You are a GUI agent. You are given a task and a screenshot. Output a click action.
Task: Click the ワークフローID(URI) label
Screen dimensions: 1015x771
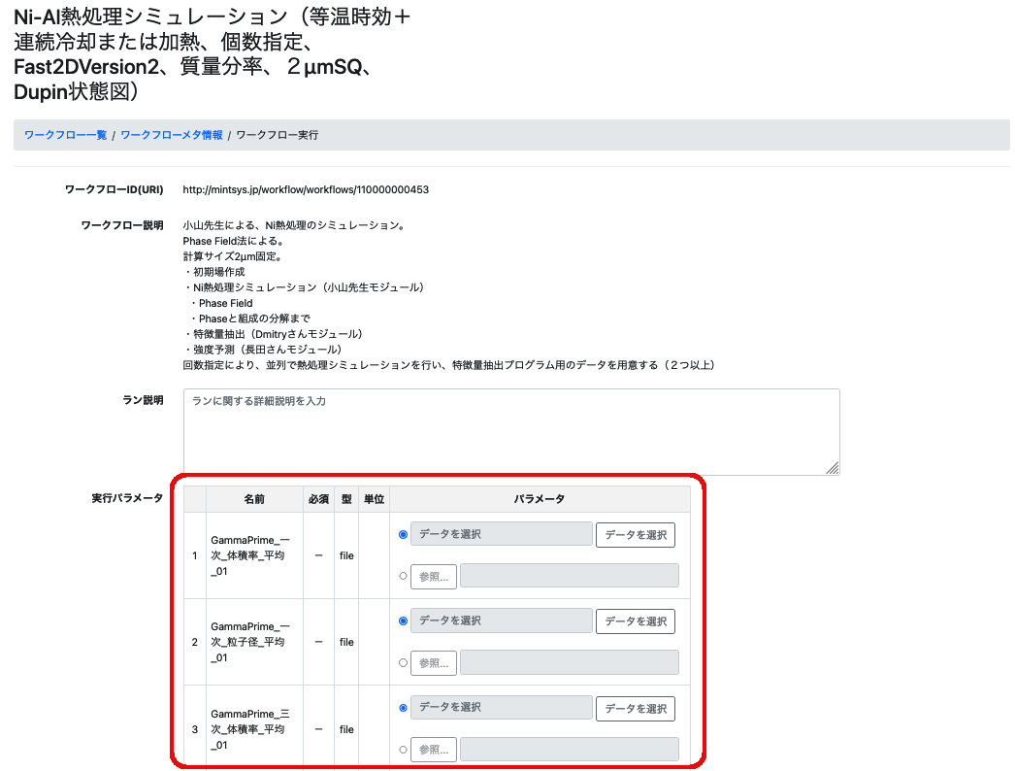(114, 189)
